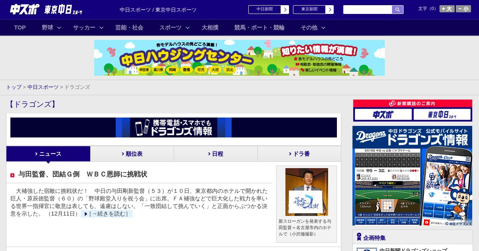This screenshot has width=479, height=251.
Task: Click the 東京中日スポーツ logo in header
Action: coord(63,10)
